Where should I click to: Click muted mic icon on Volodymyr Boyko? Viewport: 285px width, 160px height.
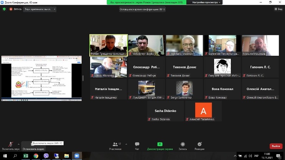tap(130, 54)
